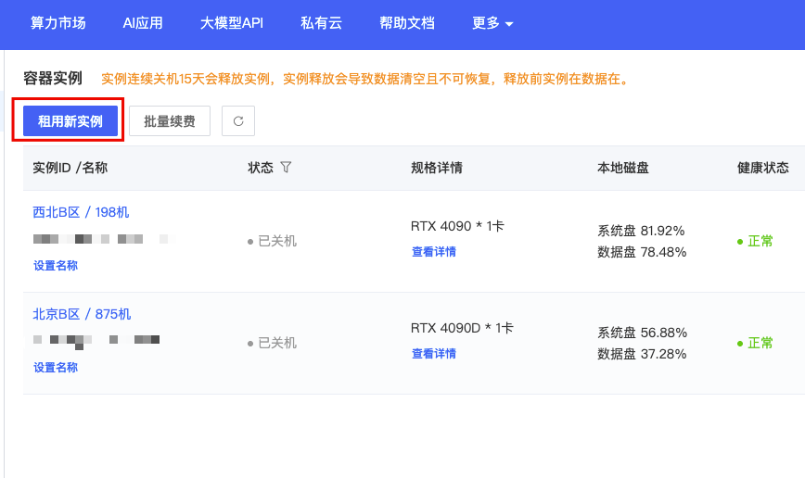Refresh the instance list with the reload icon
Image resolution: width=805 pixels, height=478 pixels.
pyautogui.click(x=238, y=121)
